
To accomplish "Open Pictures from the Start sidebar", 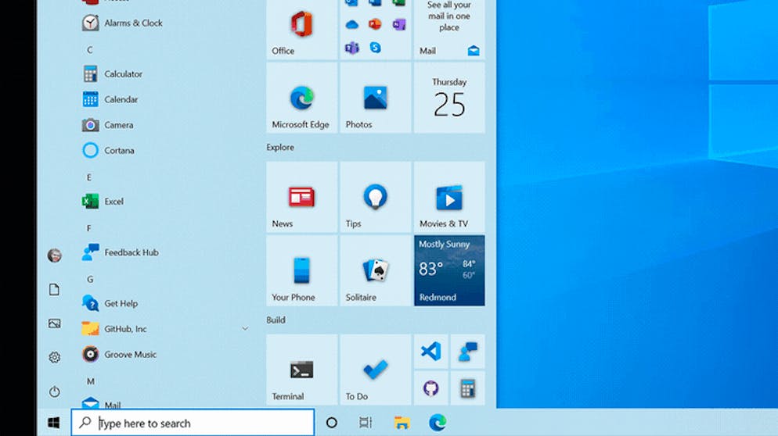I will pyautogui.click(x=55, y=323).
